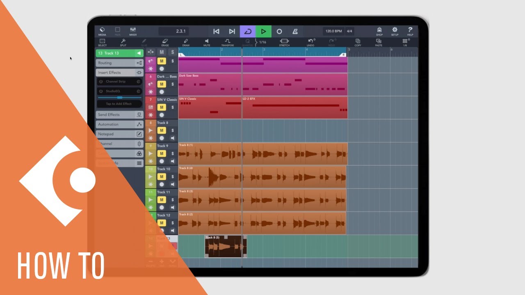Click the pre/post fader slider in inserts

pyautogui.click(x=119, y=98)
